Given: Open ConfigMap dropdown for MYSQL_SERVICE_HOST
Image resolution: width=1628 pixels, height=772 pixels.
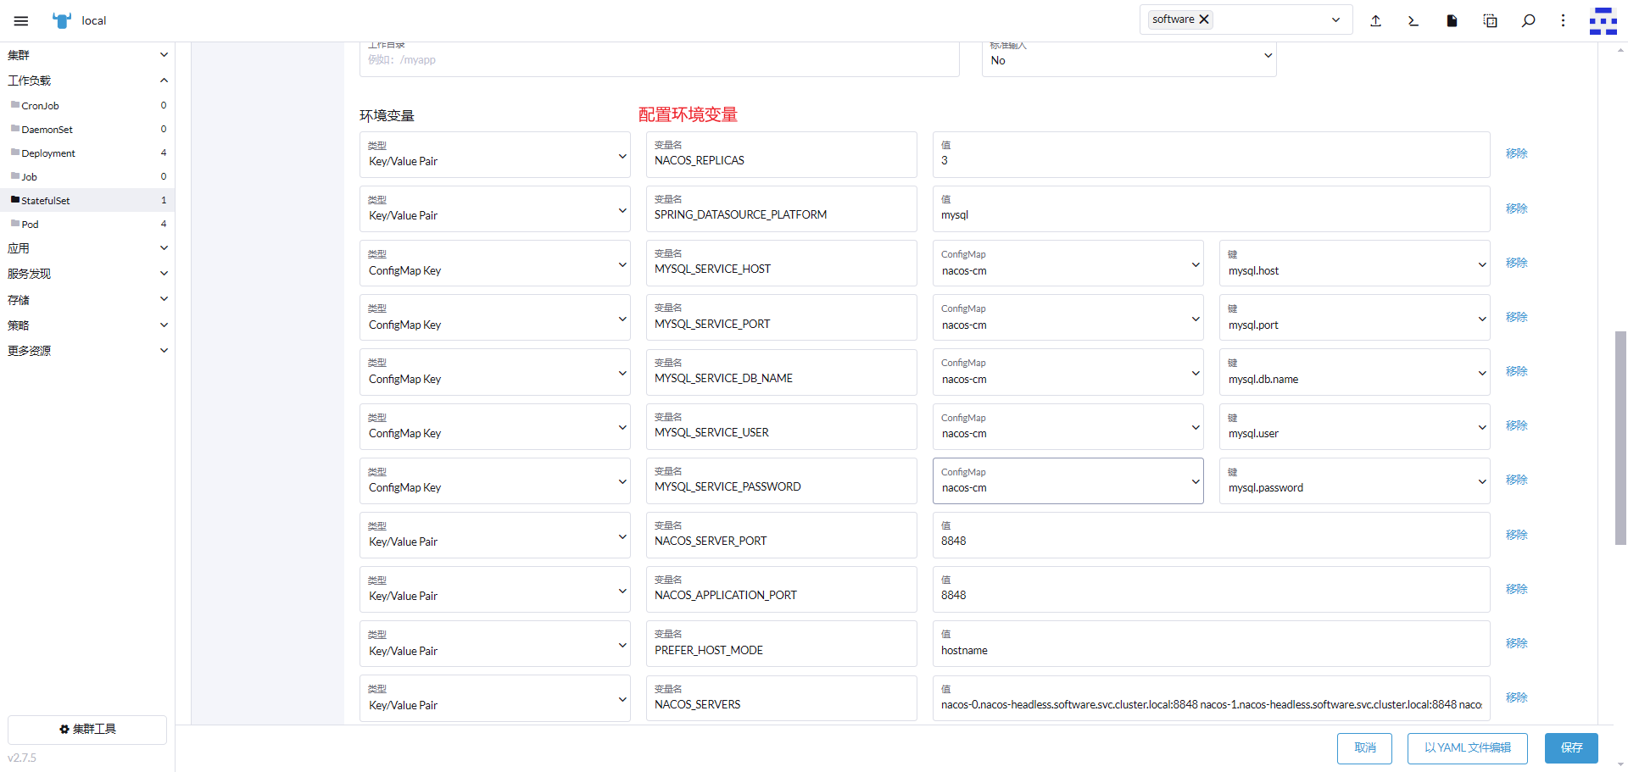Looking at the screenshot, I should 1068,264.
